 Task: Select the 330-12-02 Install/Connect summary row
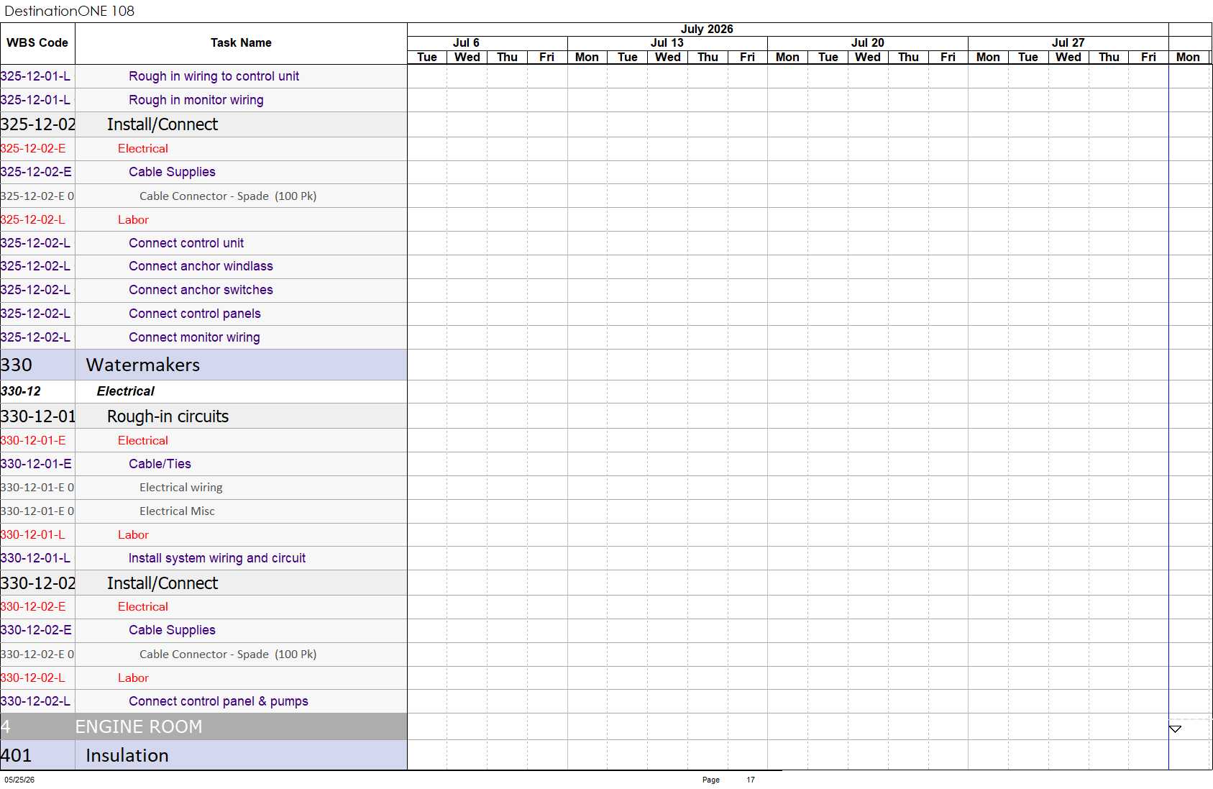[x=203, y=583]
